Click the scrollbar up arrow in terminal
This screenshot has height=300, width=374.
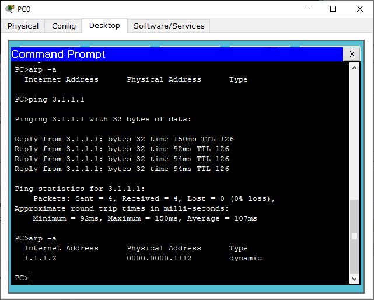click(354, 68)
